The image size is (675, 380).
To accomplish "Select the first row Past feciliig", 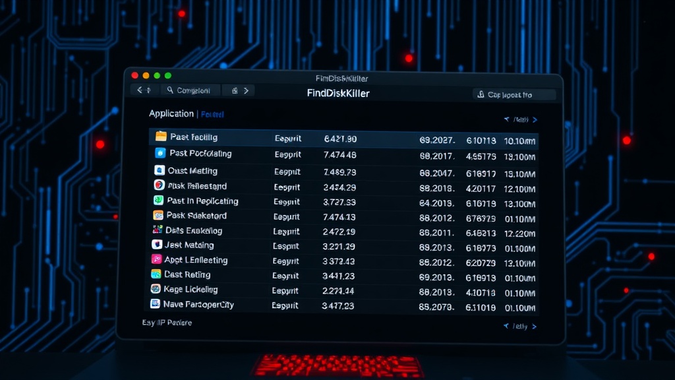I will (343, 137).
